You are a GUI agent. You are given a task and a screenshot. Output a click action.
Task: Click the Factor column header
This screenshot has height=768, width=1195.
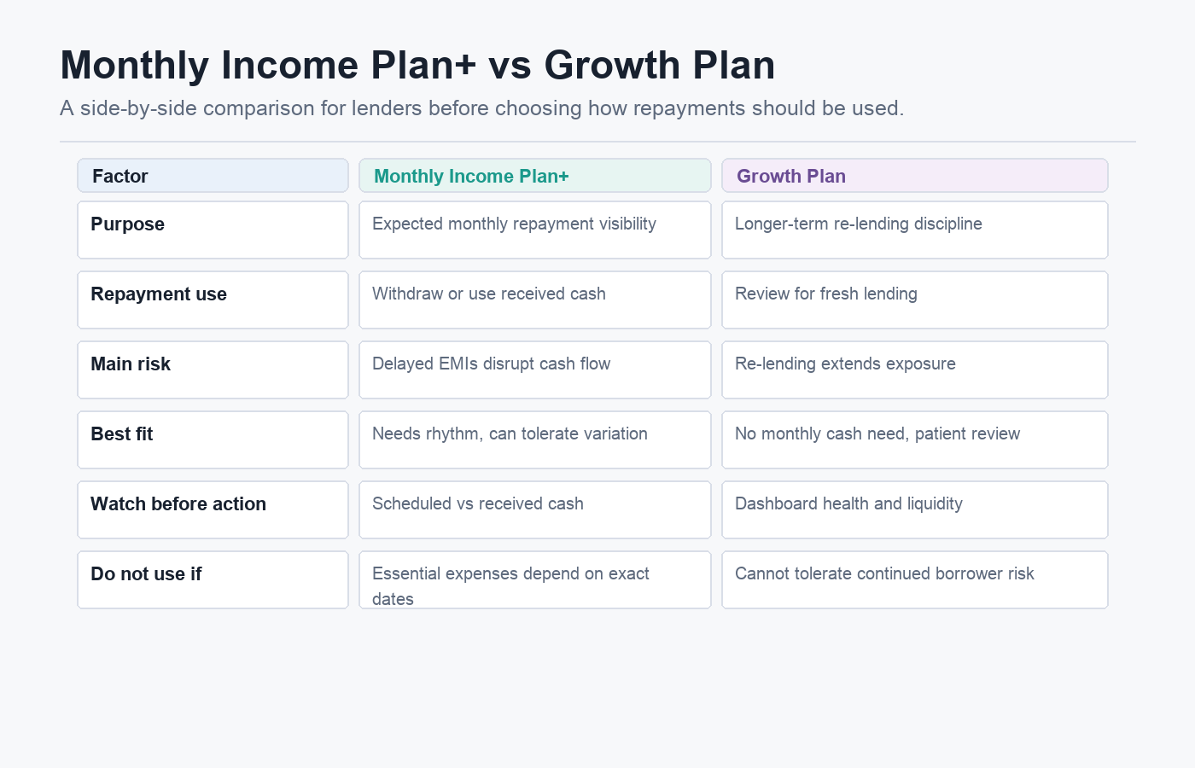(213, 176)
